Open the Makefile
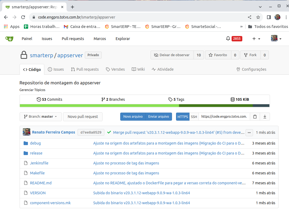289x212 pixels. pos(37,173)
